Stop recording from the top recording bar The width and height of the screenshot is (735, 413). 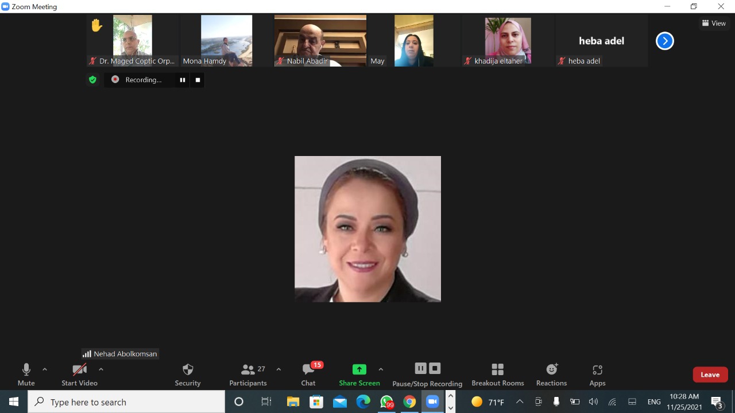(198, 80)
